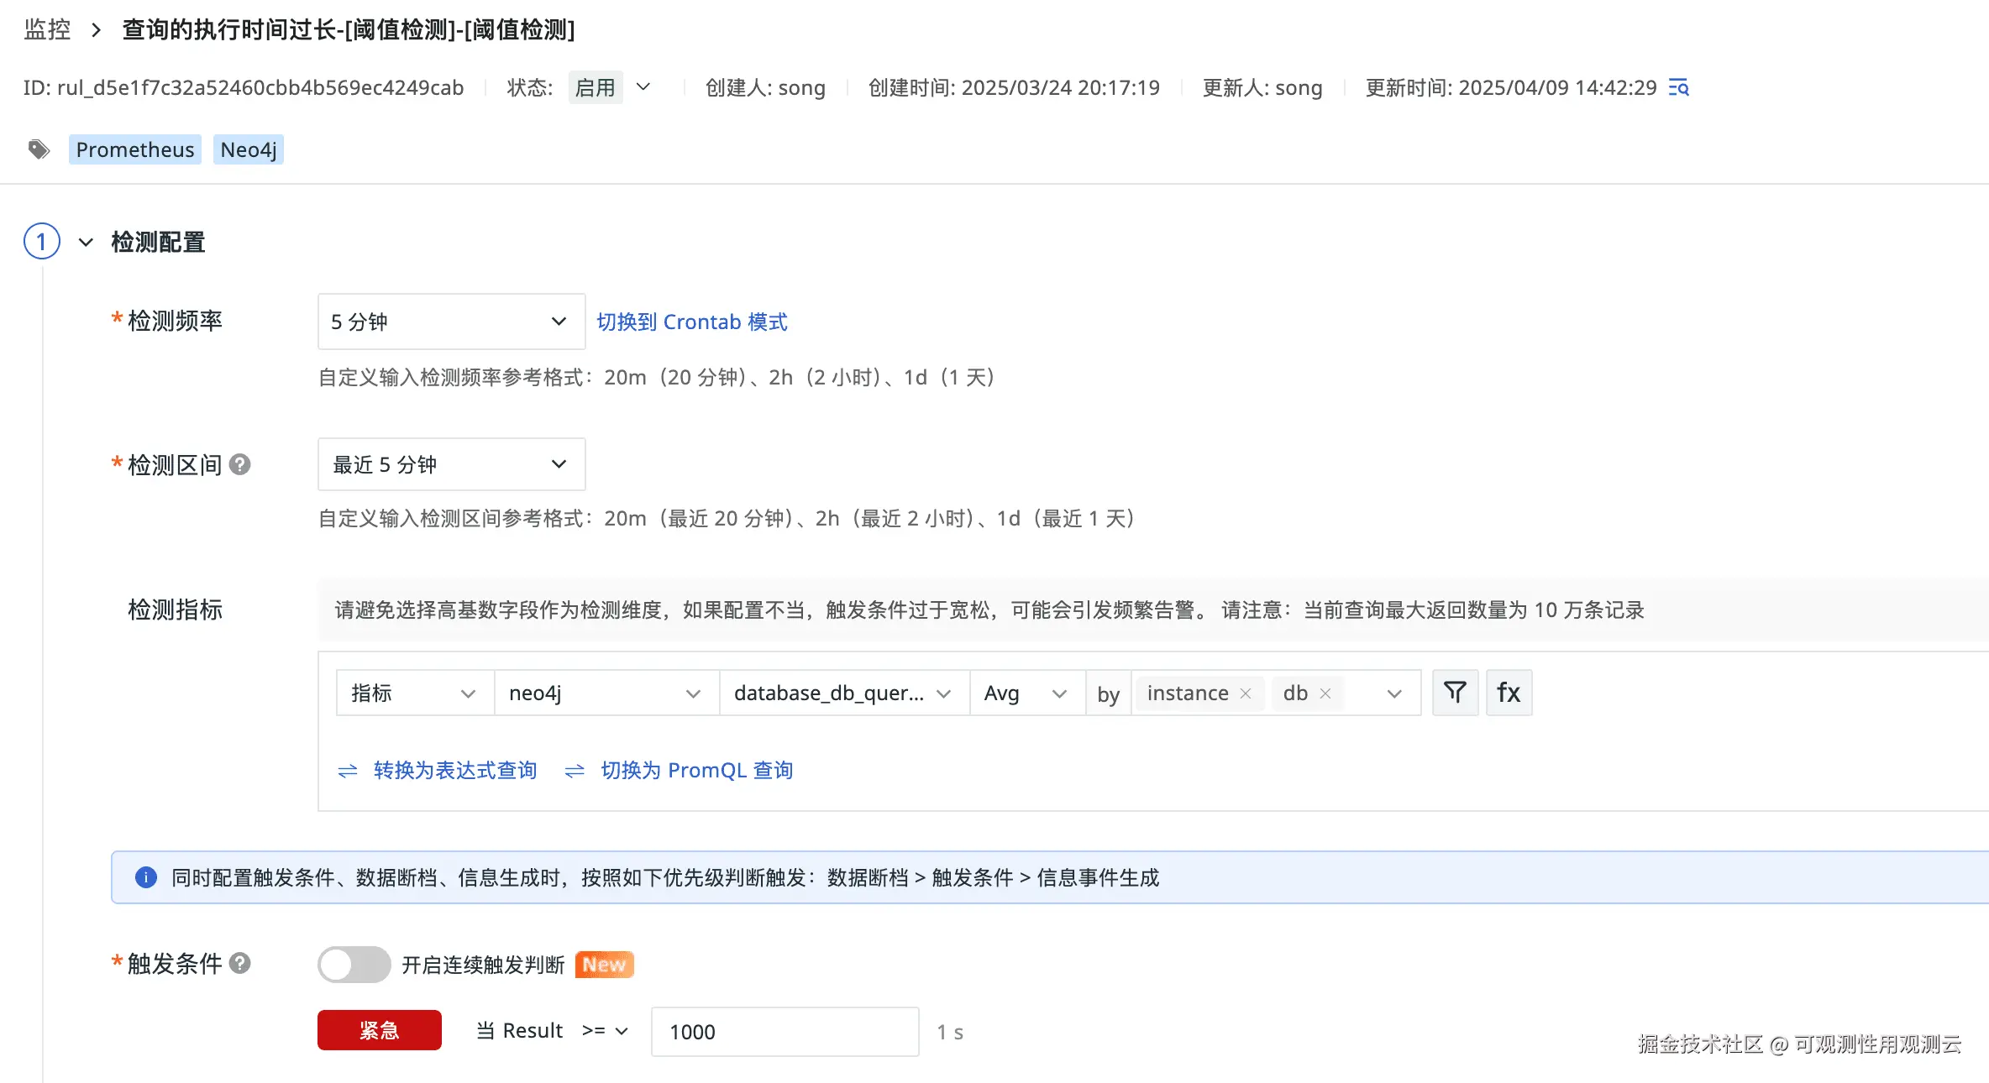Click the threshold value field showing 1000
Image resolution: width=1989 pixels, height=1083 pixels.
(x=784, y=1032)
